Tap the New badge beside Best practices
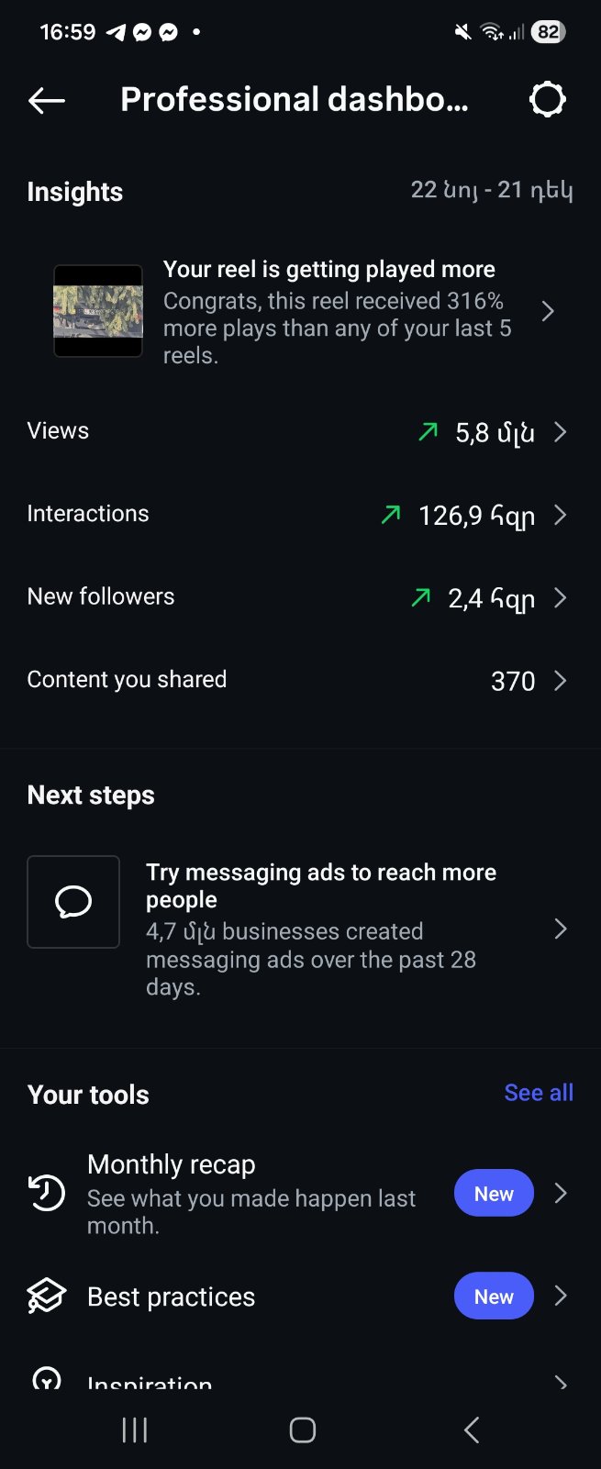Viewport: 601px width, 1469px height. pyautogui.click(x=494, y=1297)
